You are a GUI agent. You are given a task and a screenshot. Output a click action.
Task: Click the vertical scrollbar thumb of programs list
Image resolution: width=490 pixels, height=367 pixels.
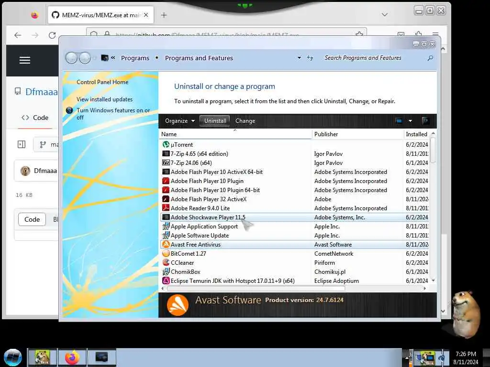(433, 150)
